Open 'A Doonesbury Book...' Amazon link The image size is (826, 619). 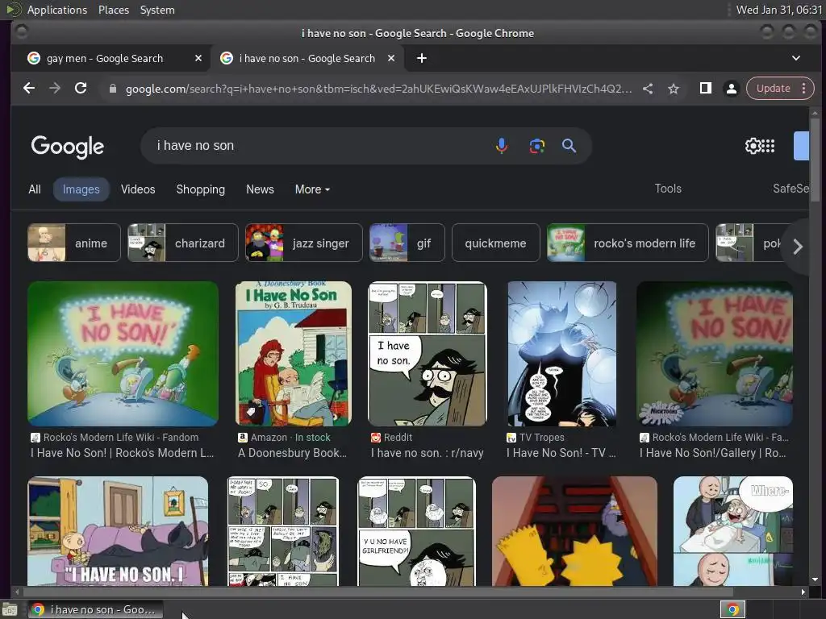(292, 453)
